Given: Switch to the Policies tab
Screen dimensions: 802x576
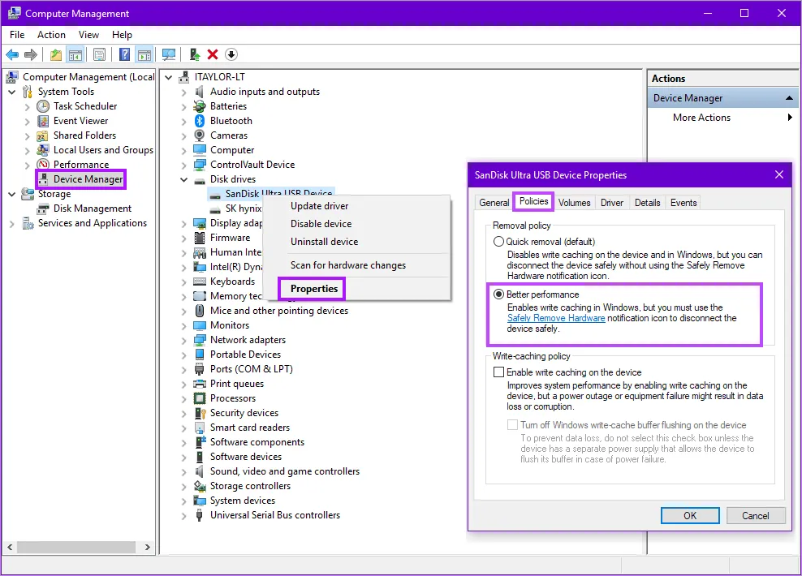Looking at the screenshot, I should coord(533,201).
